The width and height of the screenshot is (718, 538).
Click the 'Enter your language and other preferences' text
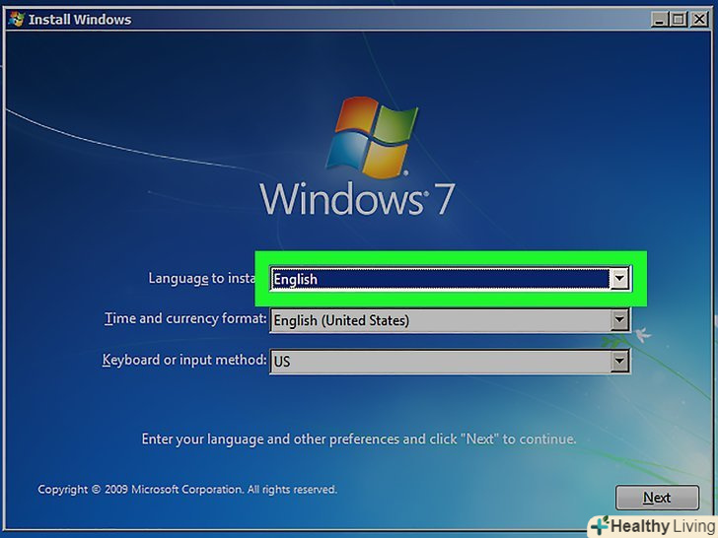[359, 439]
